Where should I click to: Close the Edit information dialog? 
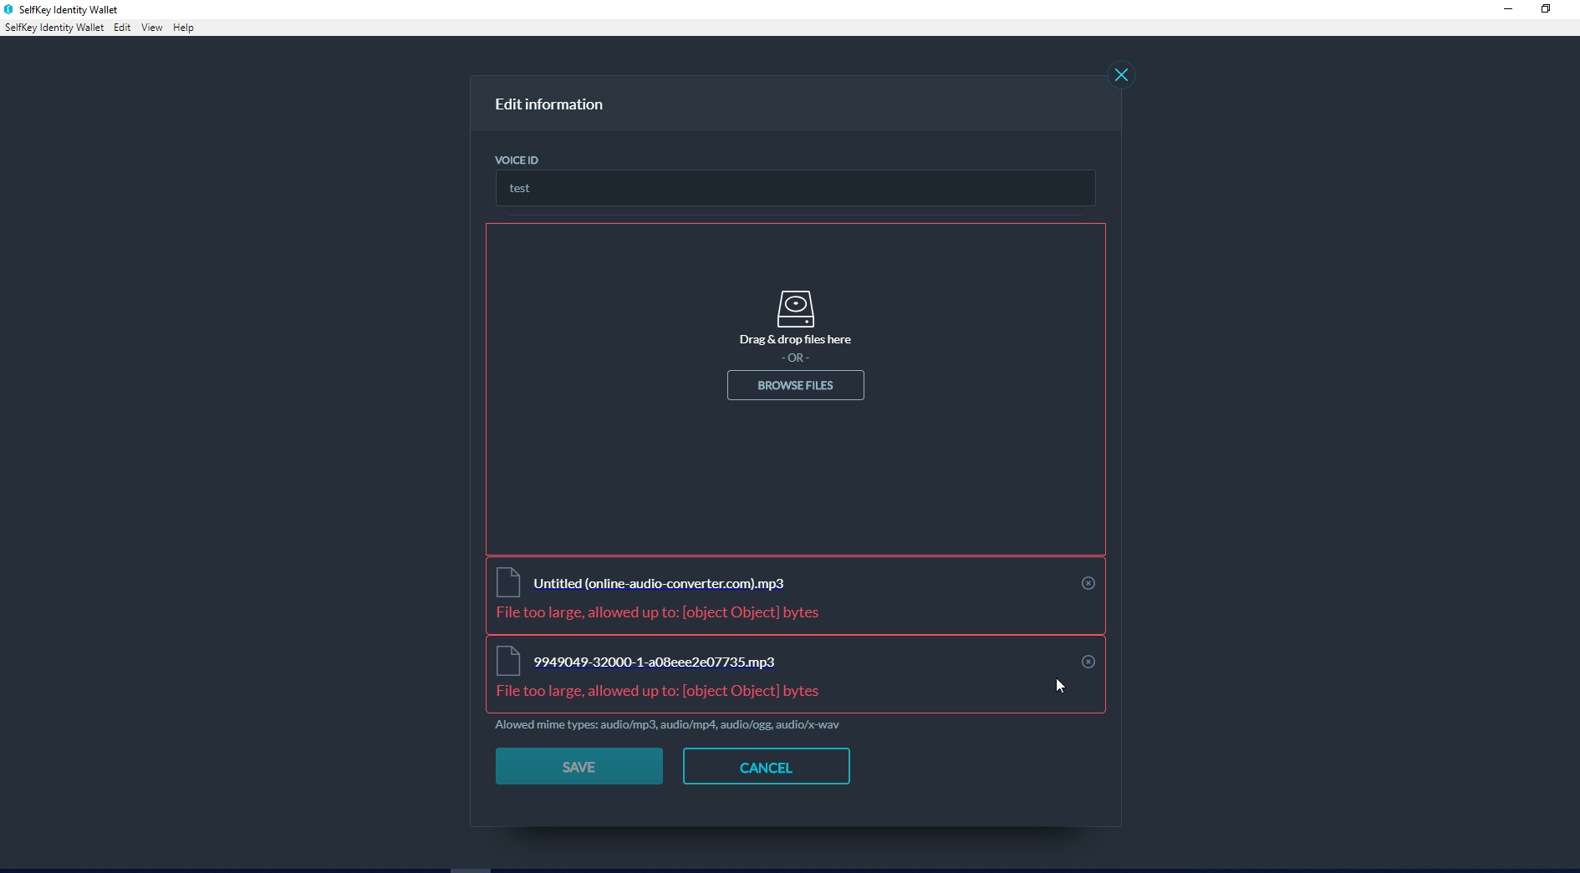tap(1121, 75)
